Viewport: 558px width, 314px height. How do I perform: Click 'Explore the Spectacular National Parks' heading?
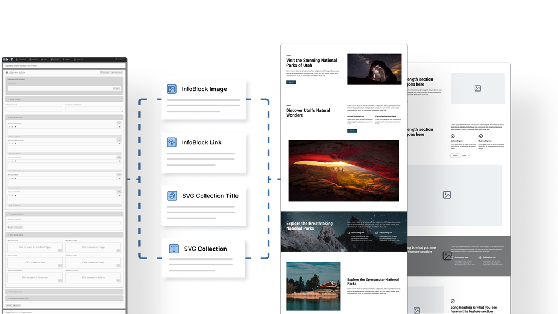(373, 281)
